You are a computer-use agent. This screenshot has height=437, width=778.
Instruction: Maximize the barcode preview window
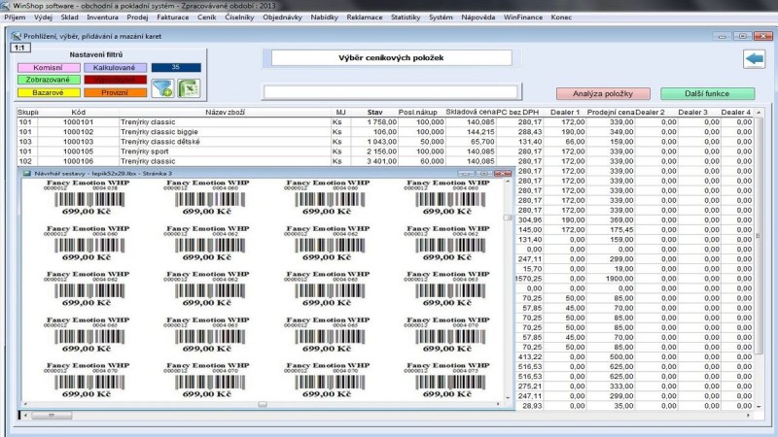pos(485,173)
